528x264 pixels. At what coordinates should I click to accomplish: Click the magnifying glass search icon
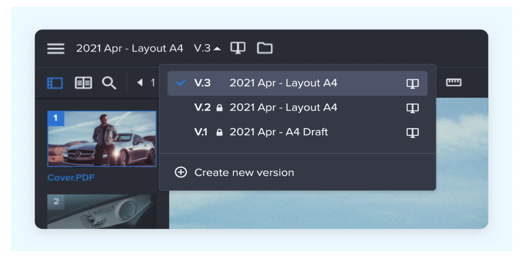click(109, 83)
